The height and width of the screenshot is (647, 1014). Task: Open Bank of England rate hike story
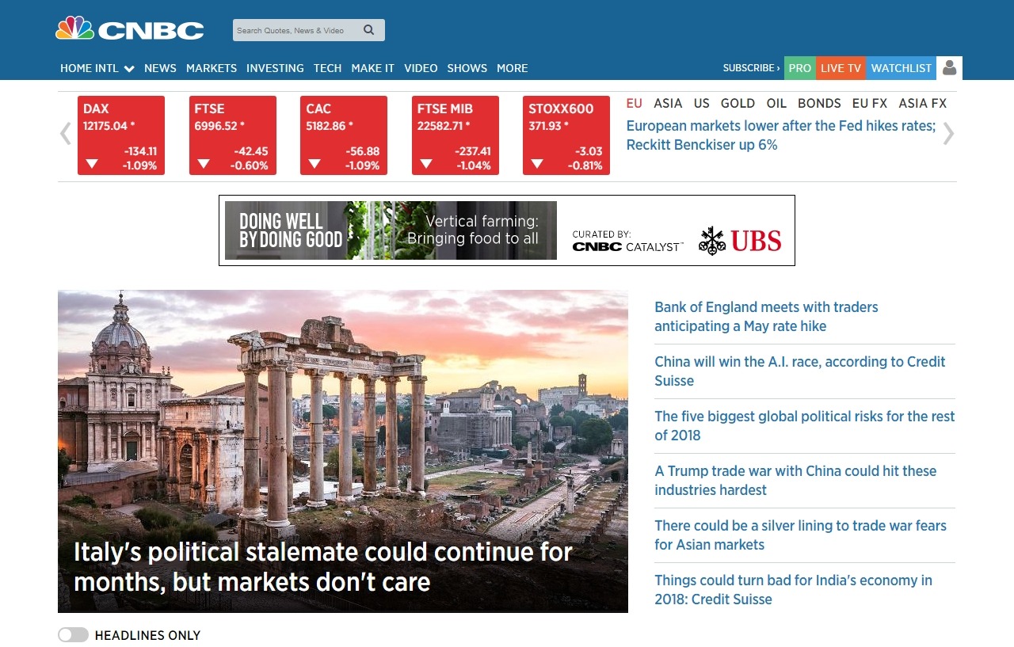[766, 317]
